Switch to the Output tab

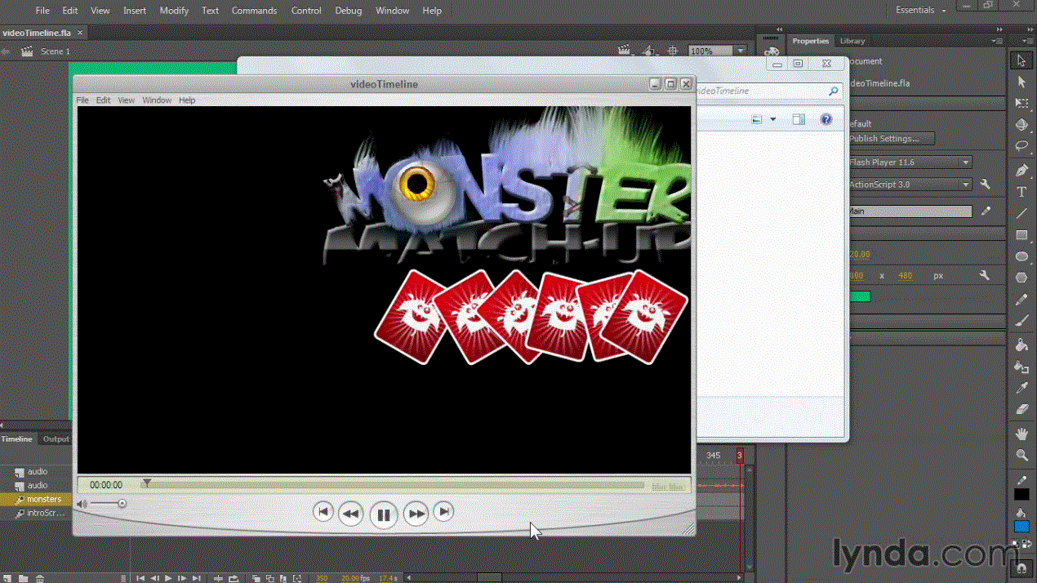(56, 439)
